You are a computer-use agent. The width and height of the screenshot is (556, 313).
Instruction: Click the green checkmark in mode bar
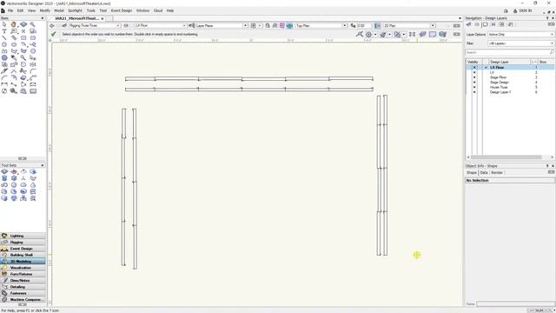point(53,34)
